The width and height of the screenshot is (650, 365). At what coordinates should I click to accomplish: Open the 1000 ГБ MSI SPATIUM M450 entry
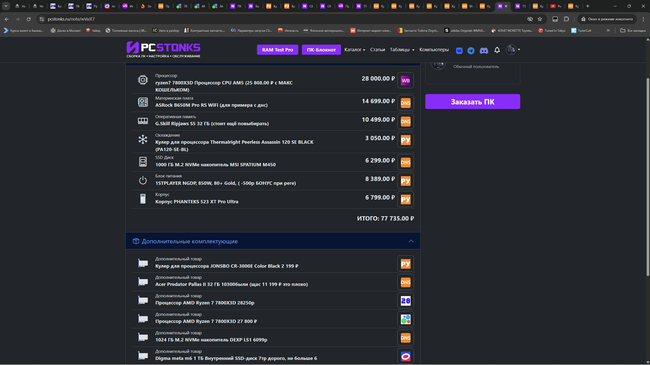pos(216,165)
